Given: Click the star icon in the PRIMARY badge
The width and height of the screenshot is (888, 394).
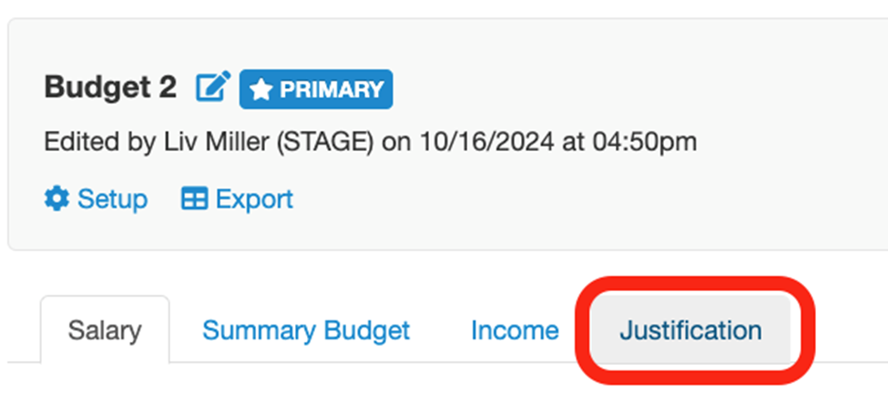Looking at the screenshot, I should coord(261,89).
